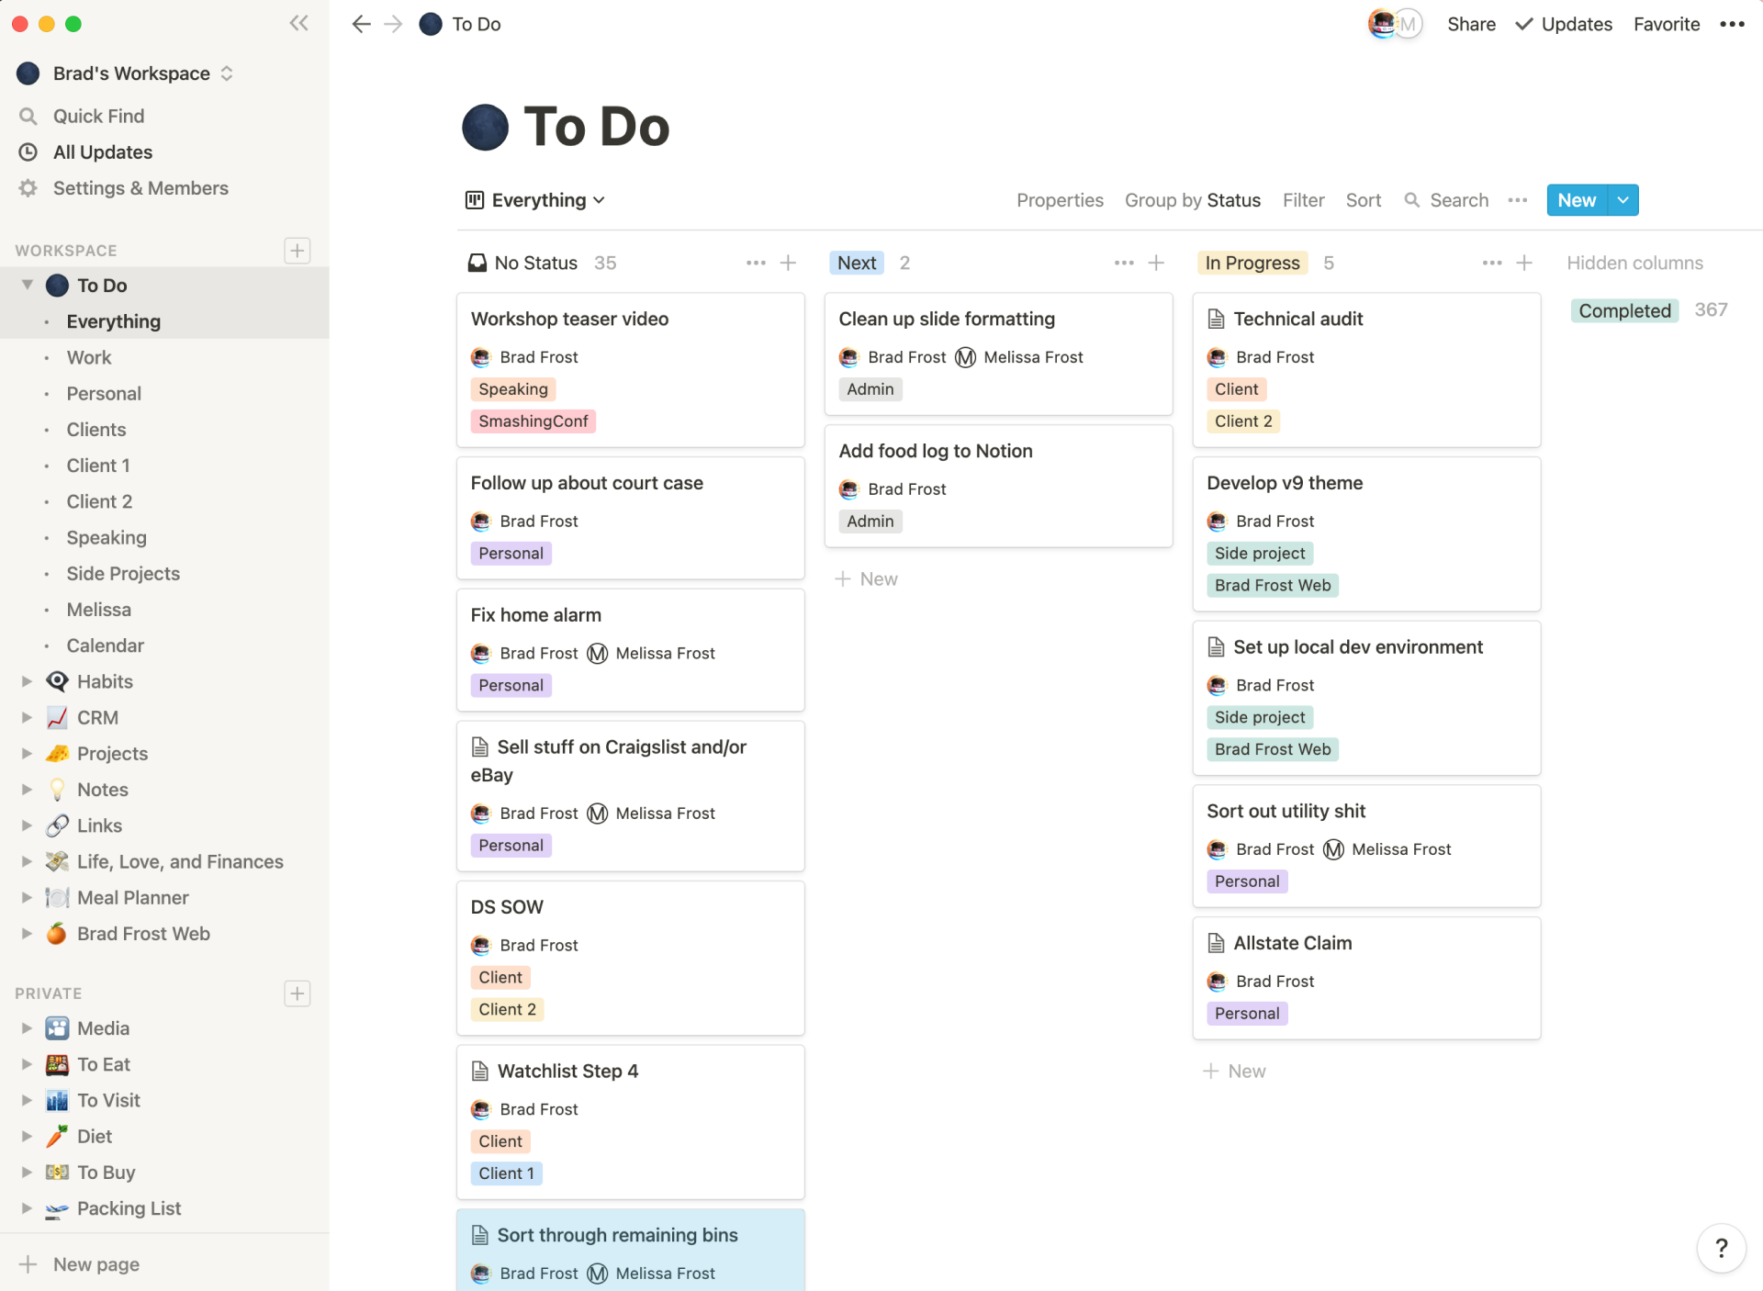This screenshot has width=1763, height=1291.
Task: Click the Next column options menu
Action: [x=1122, y=263]
